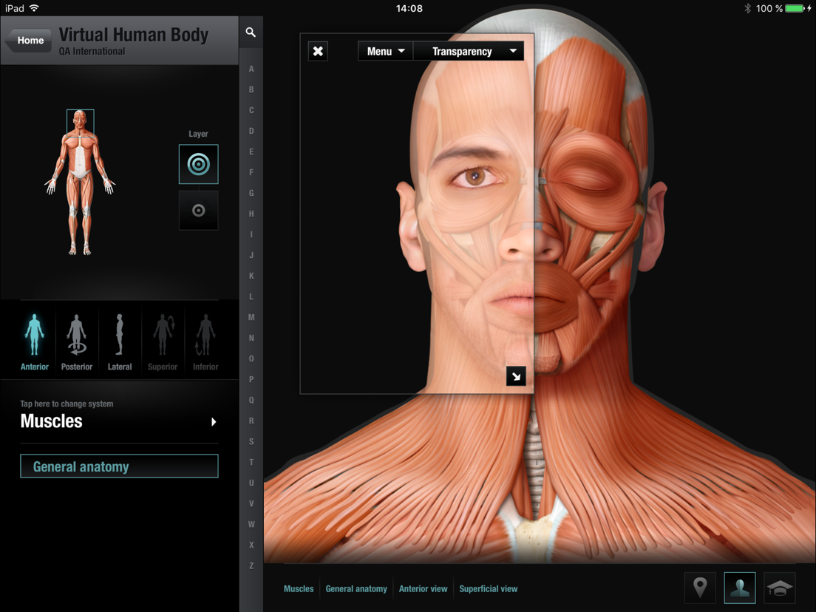This screenshot has height=612, width=816.
Task: Select the person view mode icon
Action: click(x=739, y=587)
